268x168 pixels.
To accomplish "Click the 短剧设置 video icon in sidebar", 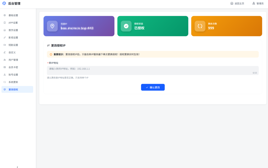I will (5, 45).
